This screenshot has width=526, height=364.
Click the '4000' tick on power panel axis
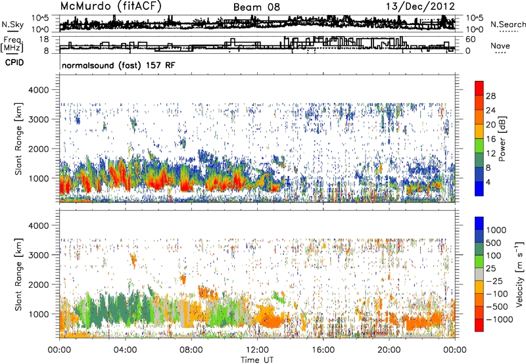point(38,90)
